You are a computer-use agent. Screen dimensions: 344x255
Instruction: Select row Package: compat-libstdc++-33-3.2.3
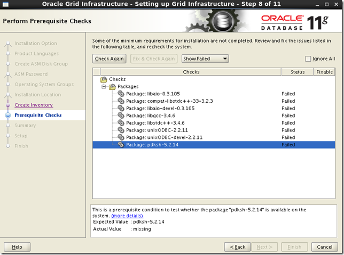coord(214,101)
